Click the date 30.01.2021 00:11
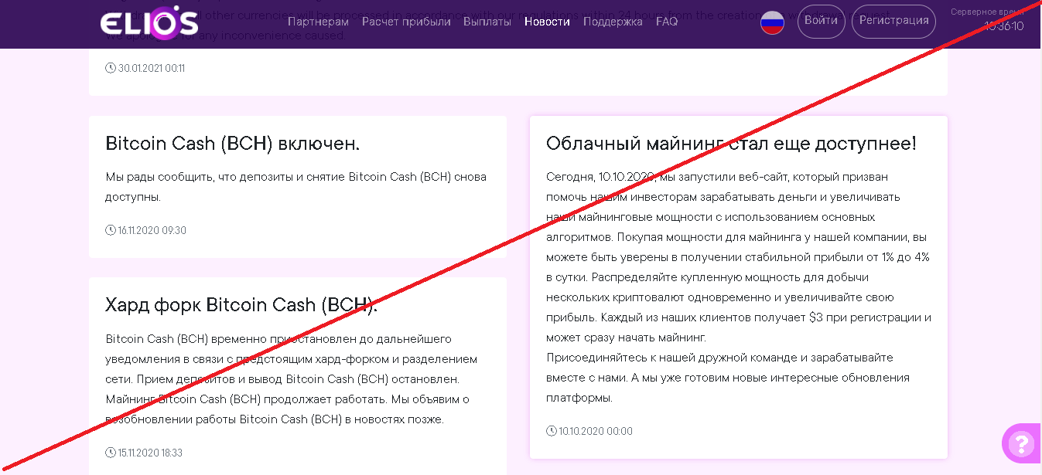Viewport: 1042px width, 475px height. (152, 68)
